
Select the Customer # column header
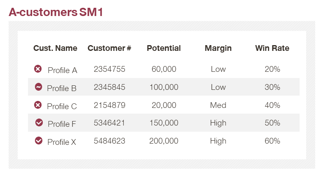click(x=109, y=48)
